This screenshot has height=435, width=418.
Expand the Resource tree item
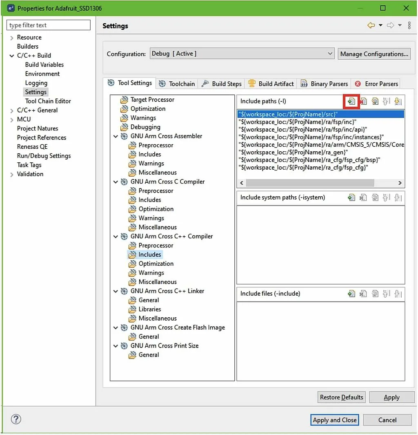(11, 37)
